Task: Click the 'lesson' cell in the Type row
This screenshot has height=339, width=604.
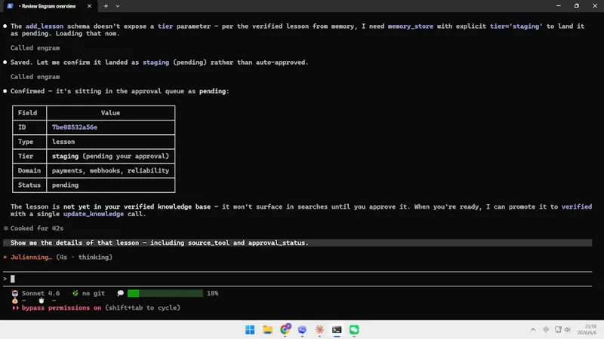Action: (x=110, y=142)
